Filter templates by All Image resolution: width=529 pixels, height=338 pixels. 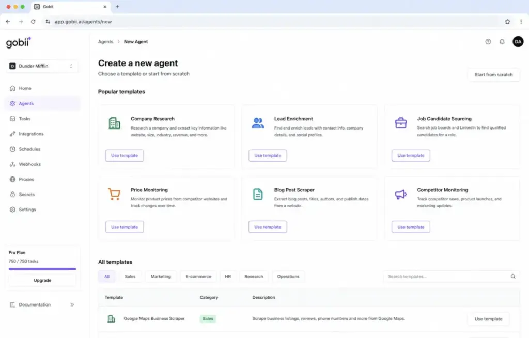tap(107, 276)
